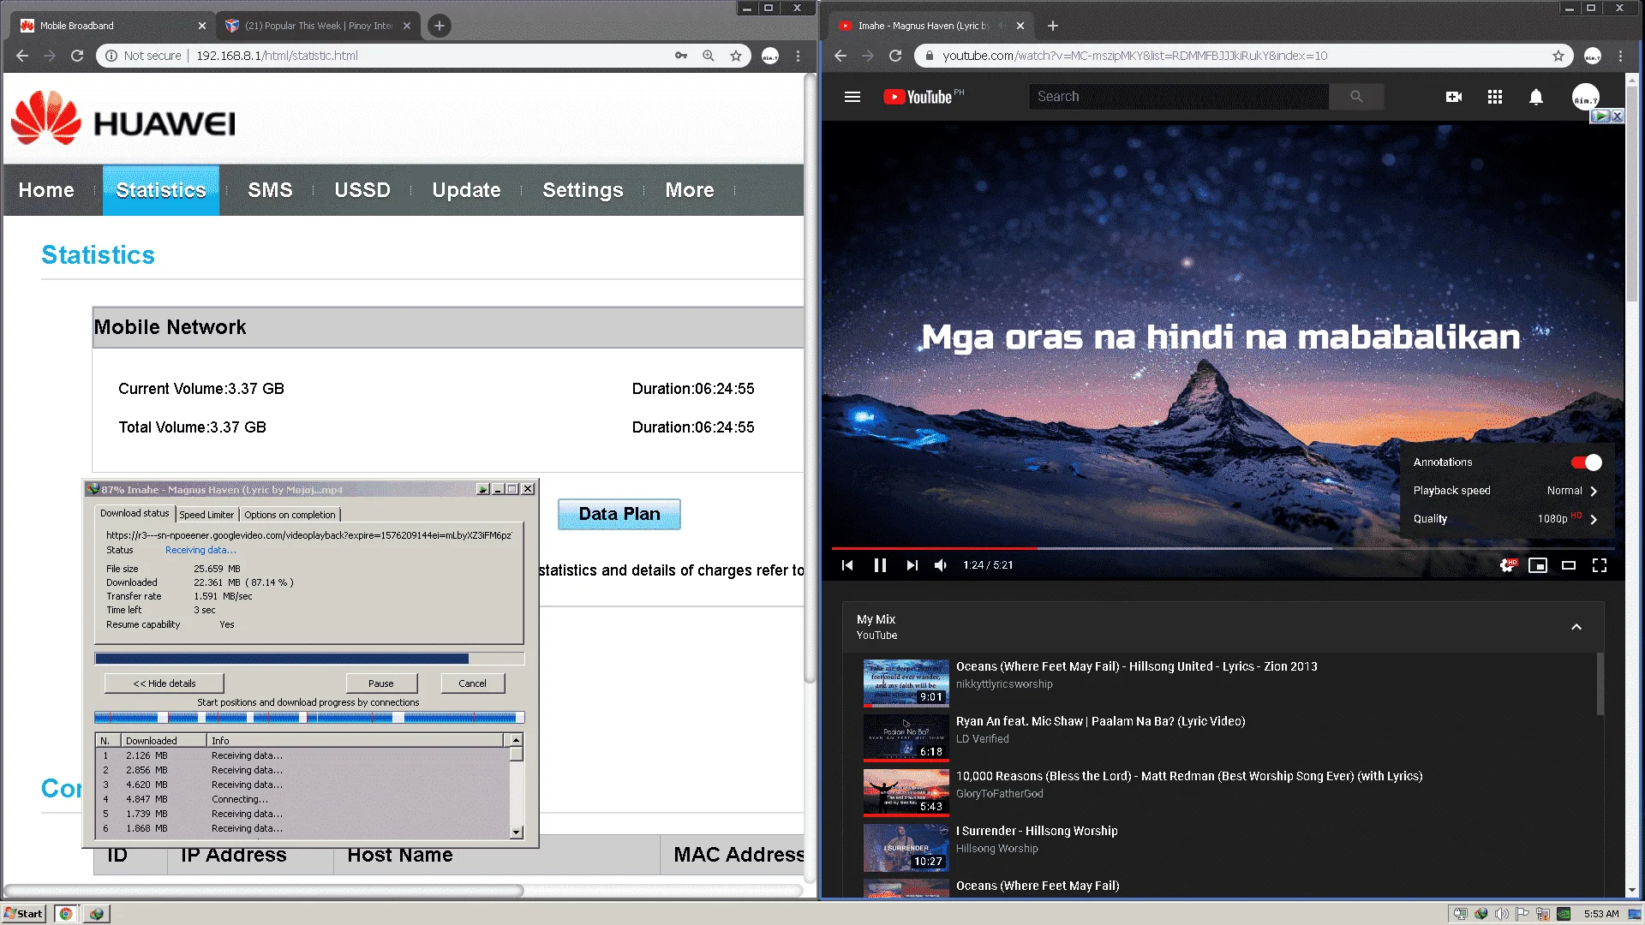Viewport: 1645px width, 925px height.
Task: Click the YouTube address bar URL
Action: point(1135,56)
